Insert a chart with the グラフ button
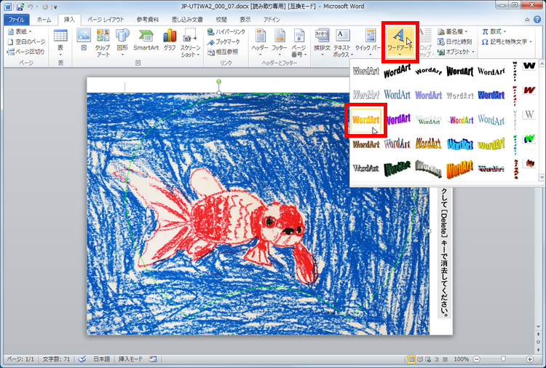The image size is (546, 368). pyautogui.click(x=170, y=40)
